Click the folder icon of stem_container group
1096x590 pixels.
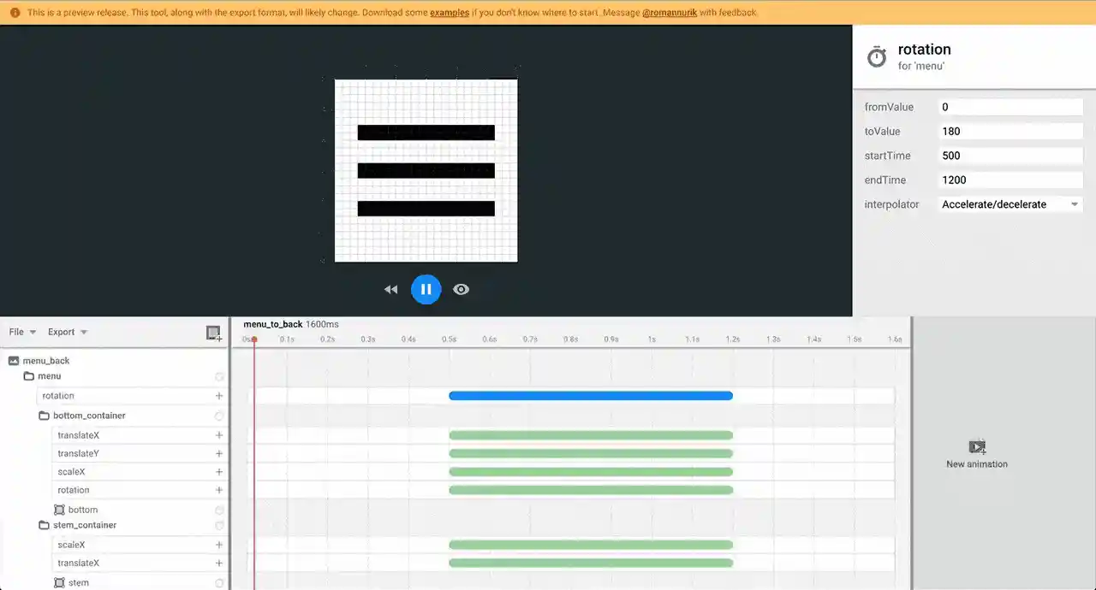(44, 525)
